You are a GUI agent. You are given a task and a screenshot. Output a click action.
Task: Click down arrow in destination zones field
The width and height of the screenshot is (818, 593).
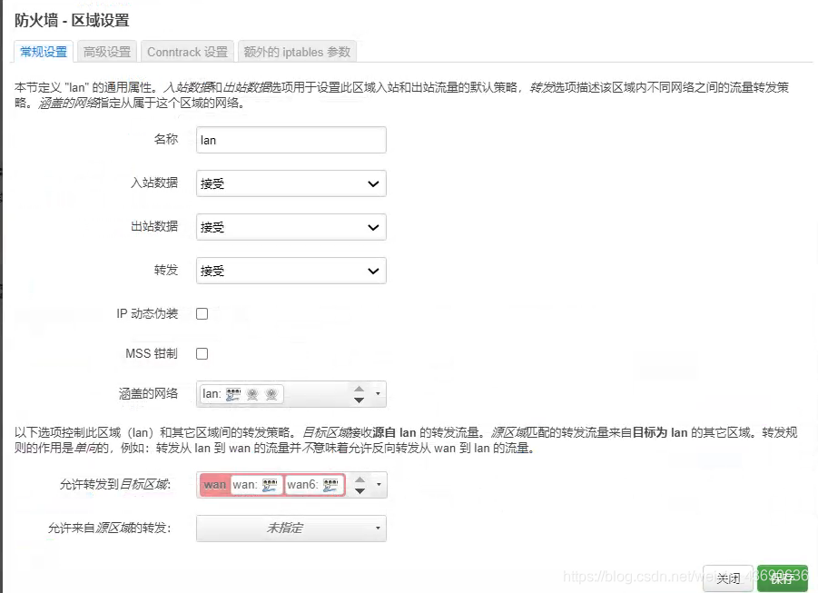[x=360, y=490]
